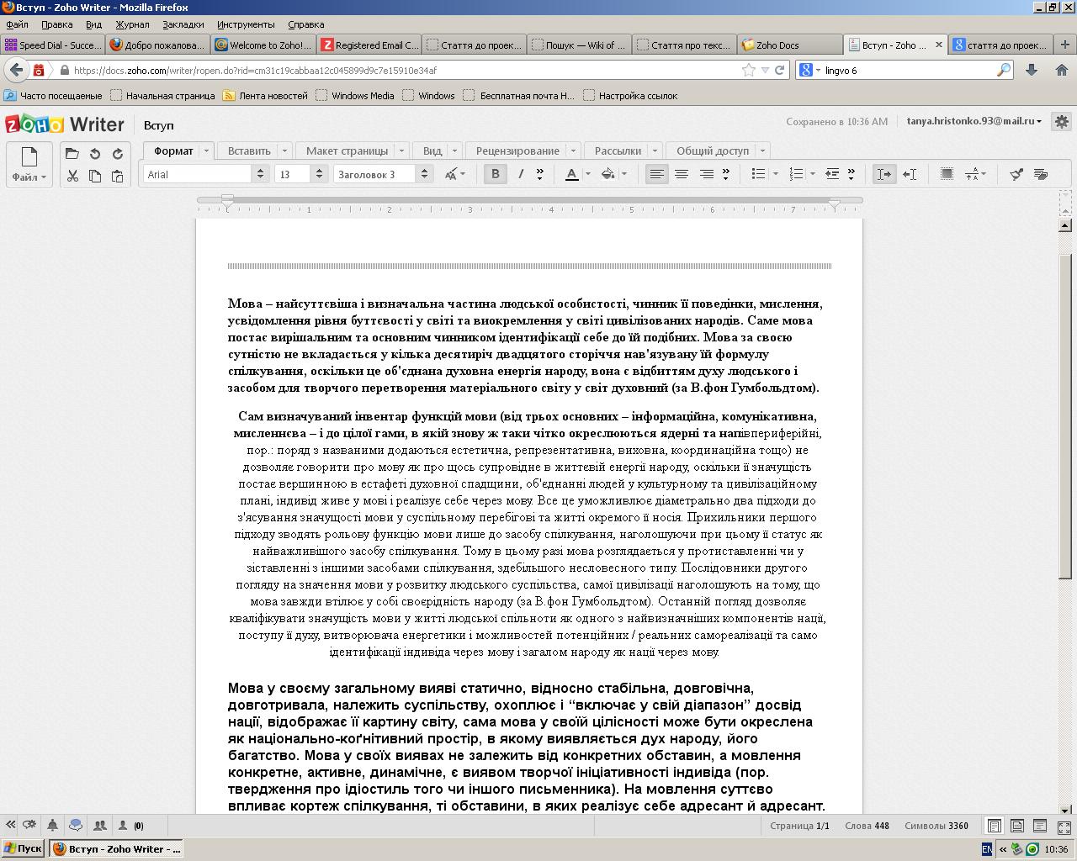Click the Zoho Writer logo
The width and height of the screenshot is (1077, 861).
pyautogui.click(x=65, y=124)
